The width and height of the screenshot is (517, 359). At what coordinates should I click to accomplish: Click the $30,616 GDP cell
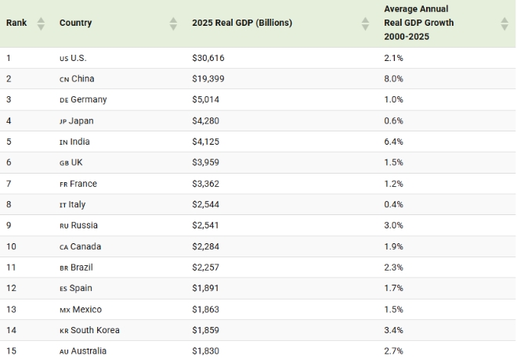click(x=209, y=59)
